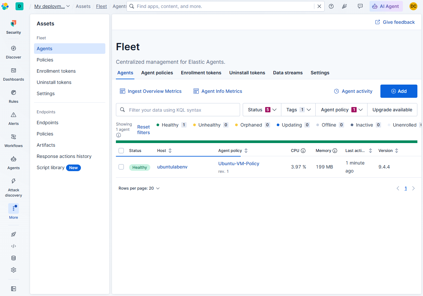Click the database icon in the rail
Image resolution: width=423 pixels, height=296 pixels.
click(14, 258)
